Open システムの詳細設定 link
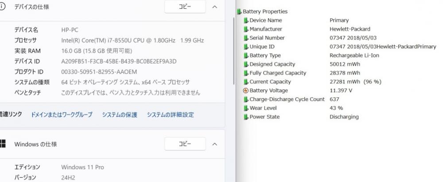 click(170, 115)
